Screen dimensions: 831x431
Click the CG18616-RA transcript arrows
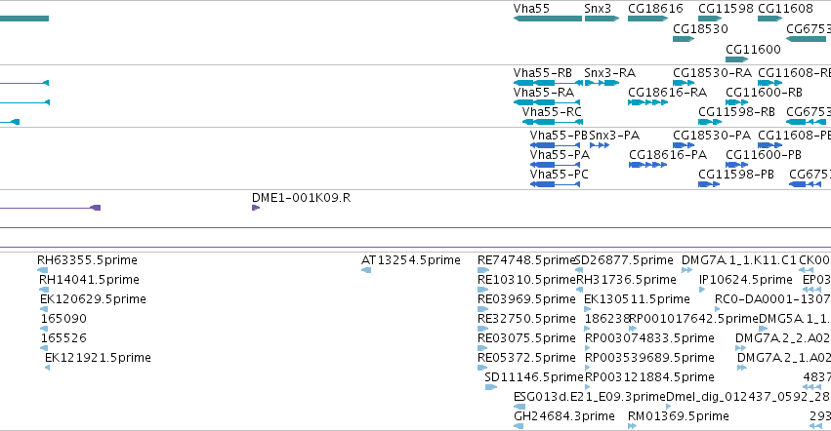(647, 102)
